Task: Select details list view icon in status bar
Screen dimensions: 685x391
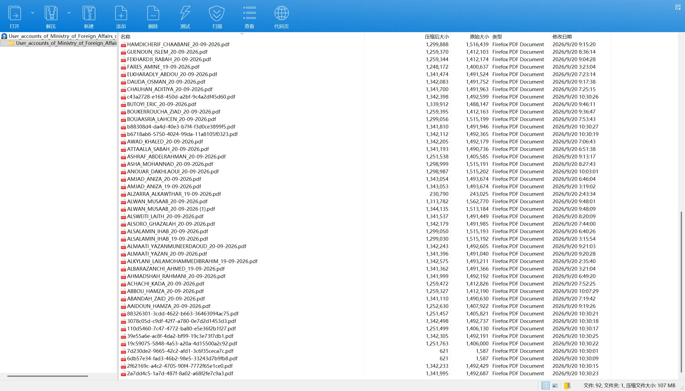Action: pos(545,386)
